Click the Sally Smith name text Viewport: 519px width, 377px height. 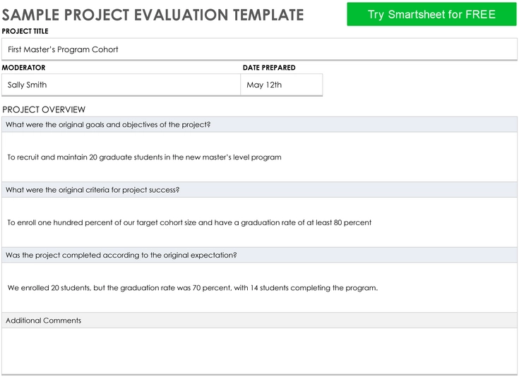[x=27, y=85]
